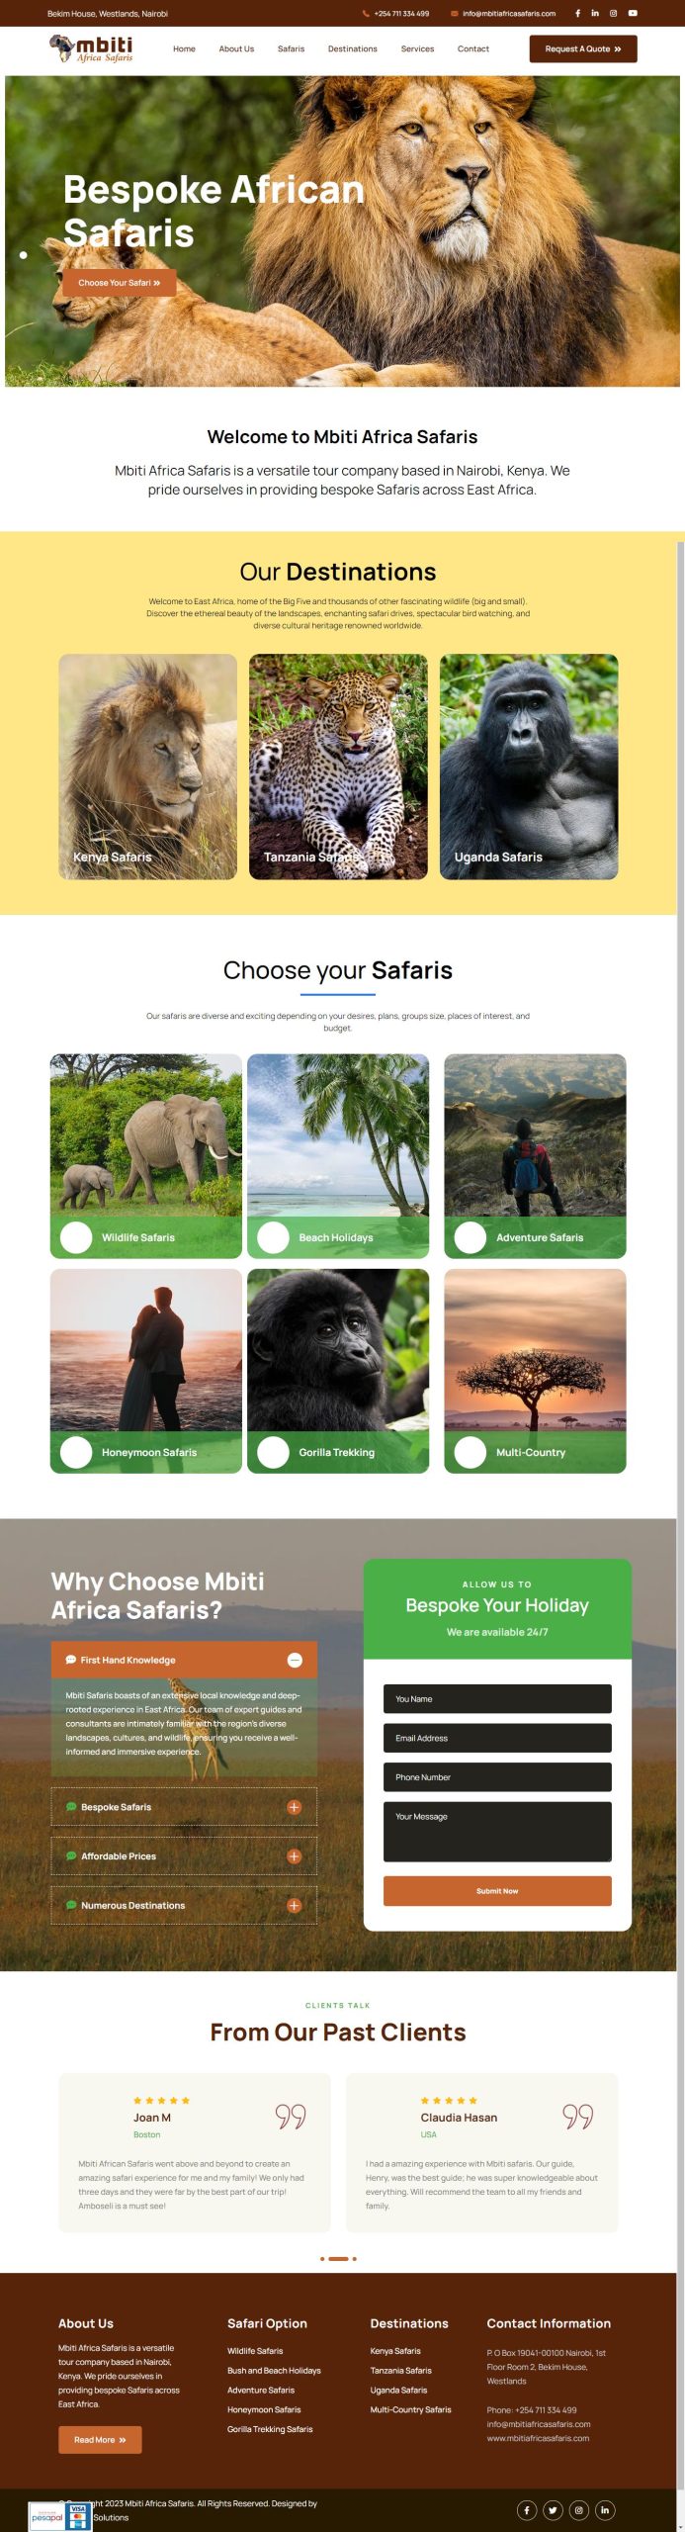The image size is (685, 2532).
Task: Open YouTube icon in top bar
Action: (633, 14)
